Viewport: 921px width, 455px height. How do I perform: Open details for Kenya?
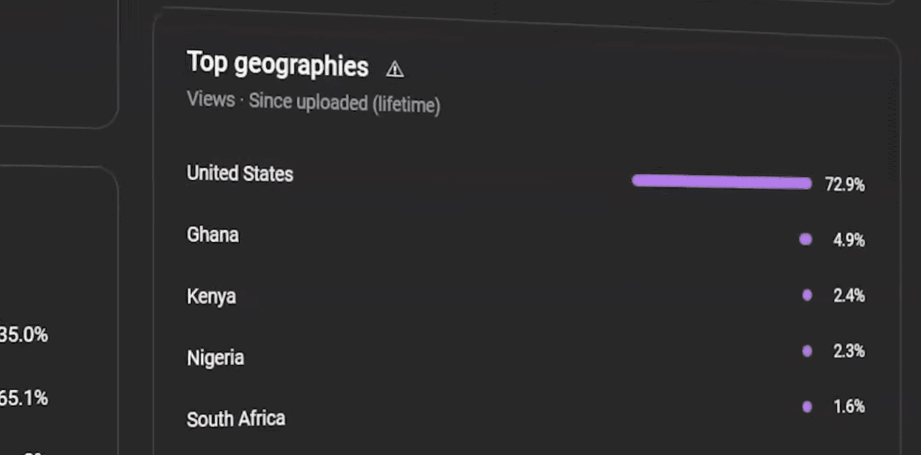(211, 295)
